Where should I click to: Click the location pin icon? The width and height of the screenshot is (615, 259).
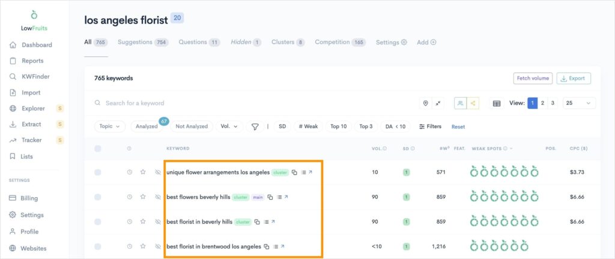click(x=426, y=103)
